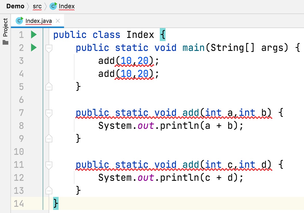Click the class icon in the breadcrumb bar

53,6
